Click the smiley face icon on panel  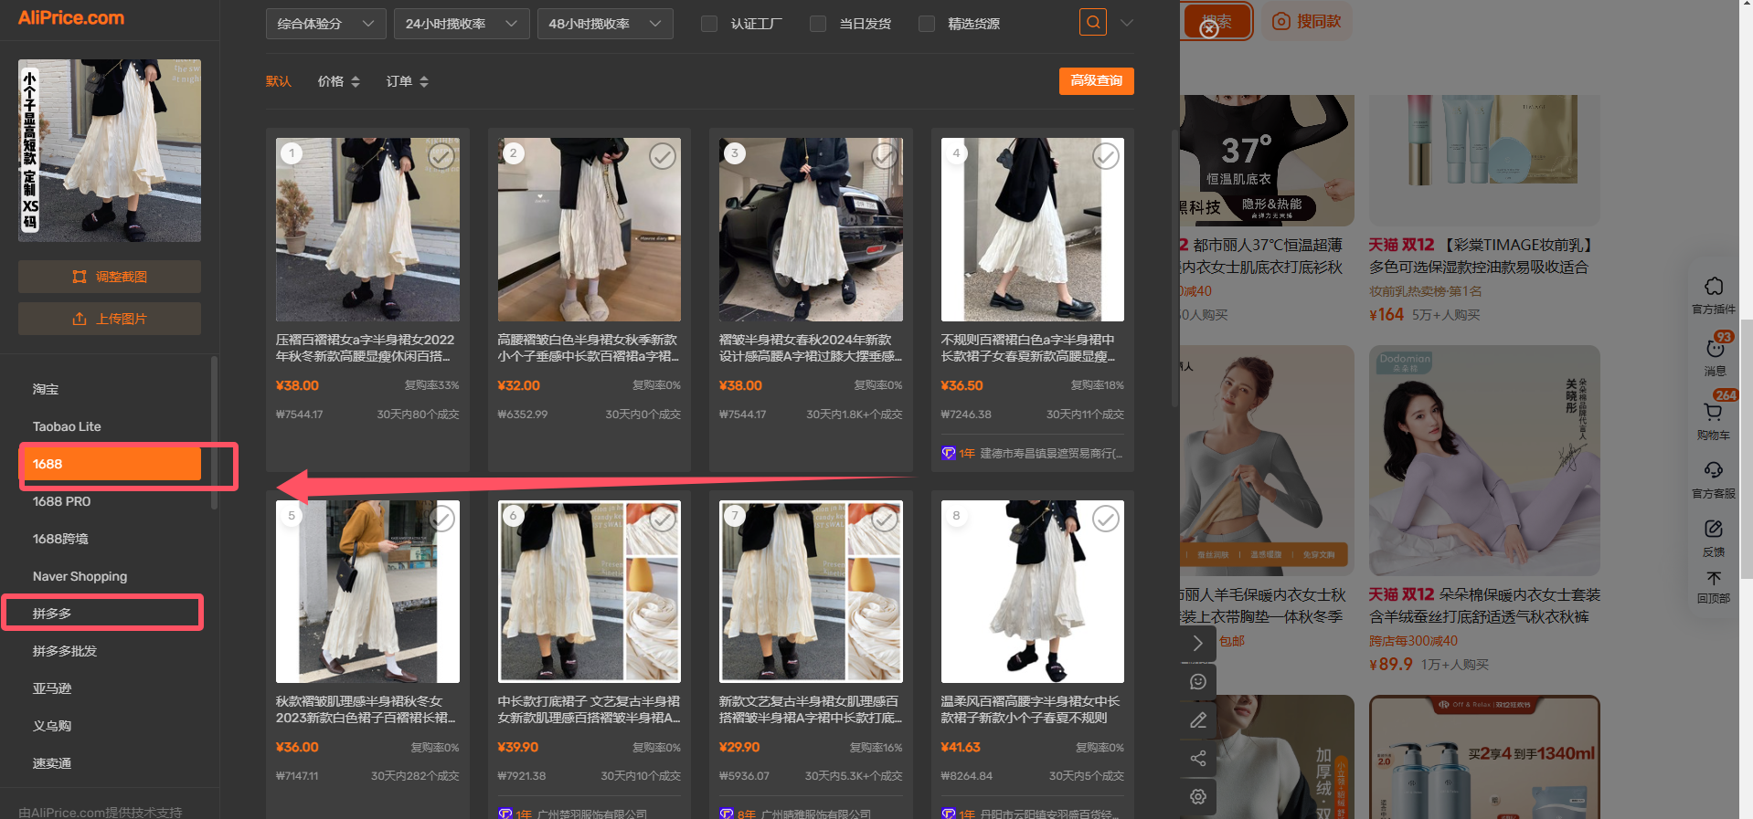1198,682
